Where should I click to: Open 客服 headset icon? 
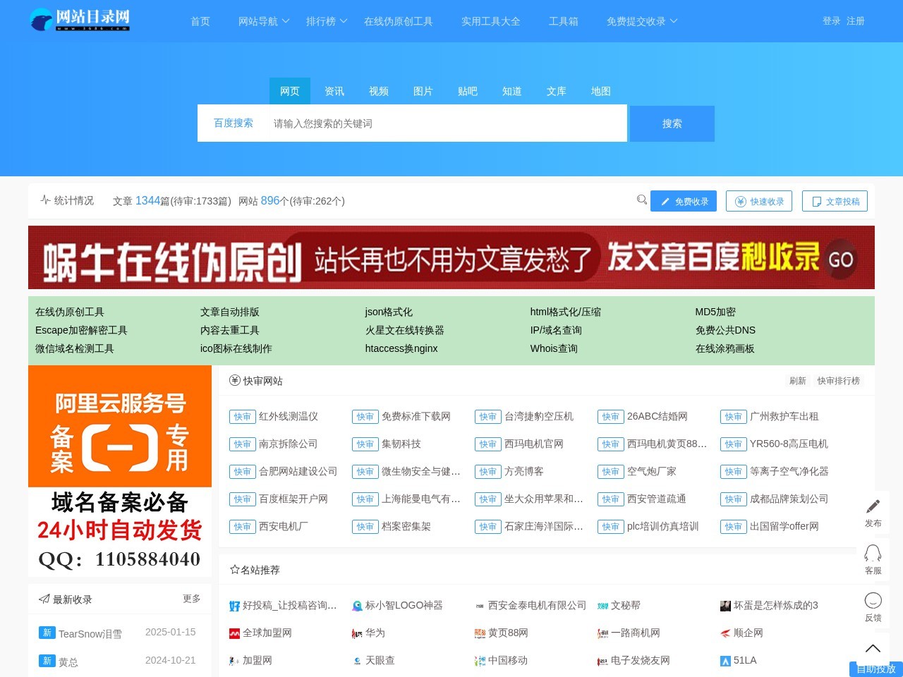873,553
